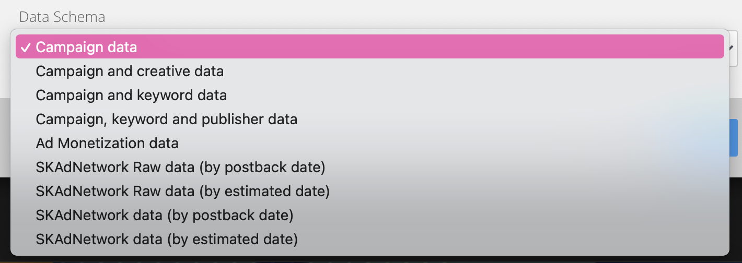Choose SKAdNetwork data (by postback date)
The width and height of the screenshot is (742, 263).
(x=164, y=215)
